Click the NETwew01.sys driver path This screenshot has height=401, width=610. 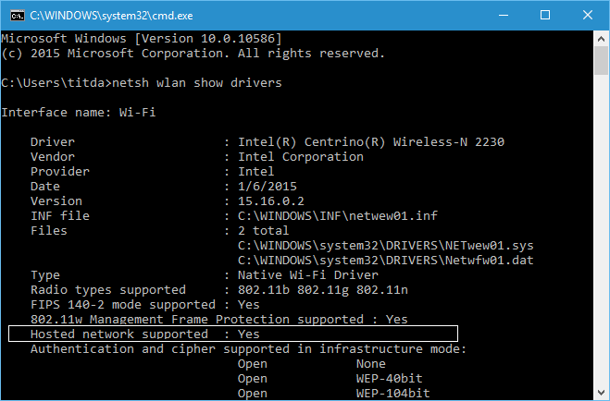coord(385,246)
